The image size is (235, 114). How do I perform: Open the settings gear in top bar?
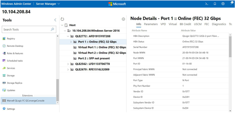pyautogui.click(x=223, y=4)
